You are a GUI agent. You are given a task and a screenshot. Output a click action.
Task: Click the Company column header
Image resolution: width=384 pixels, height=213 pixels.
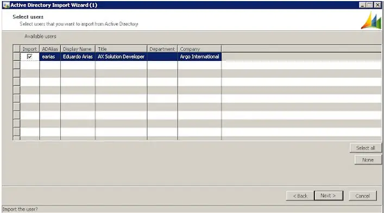[199, 49]
